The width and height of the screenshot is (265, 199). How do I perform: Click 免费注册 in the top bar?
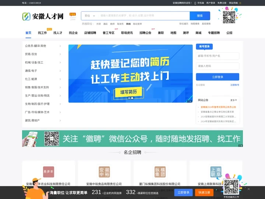point(222,3)
